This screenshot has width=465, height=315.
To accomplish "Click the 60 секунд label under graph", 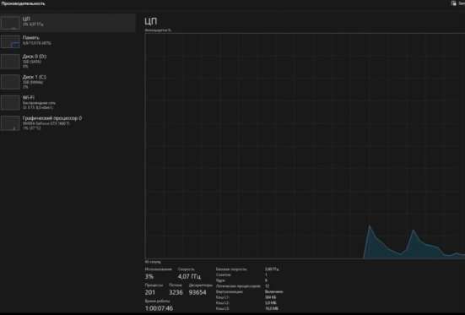I will [x=153, y=262].
